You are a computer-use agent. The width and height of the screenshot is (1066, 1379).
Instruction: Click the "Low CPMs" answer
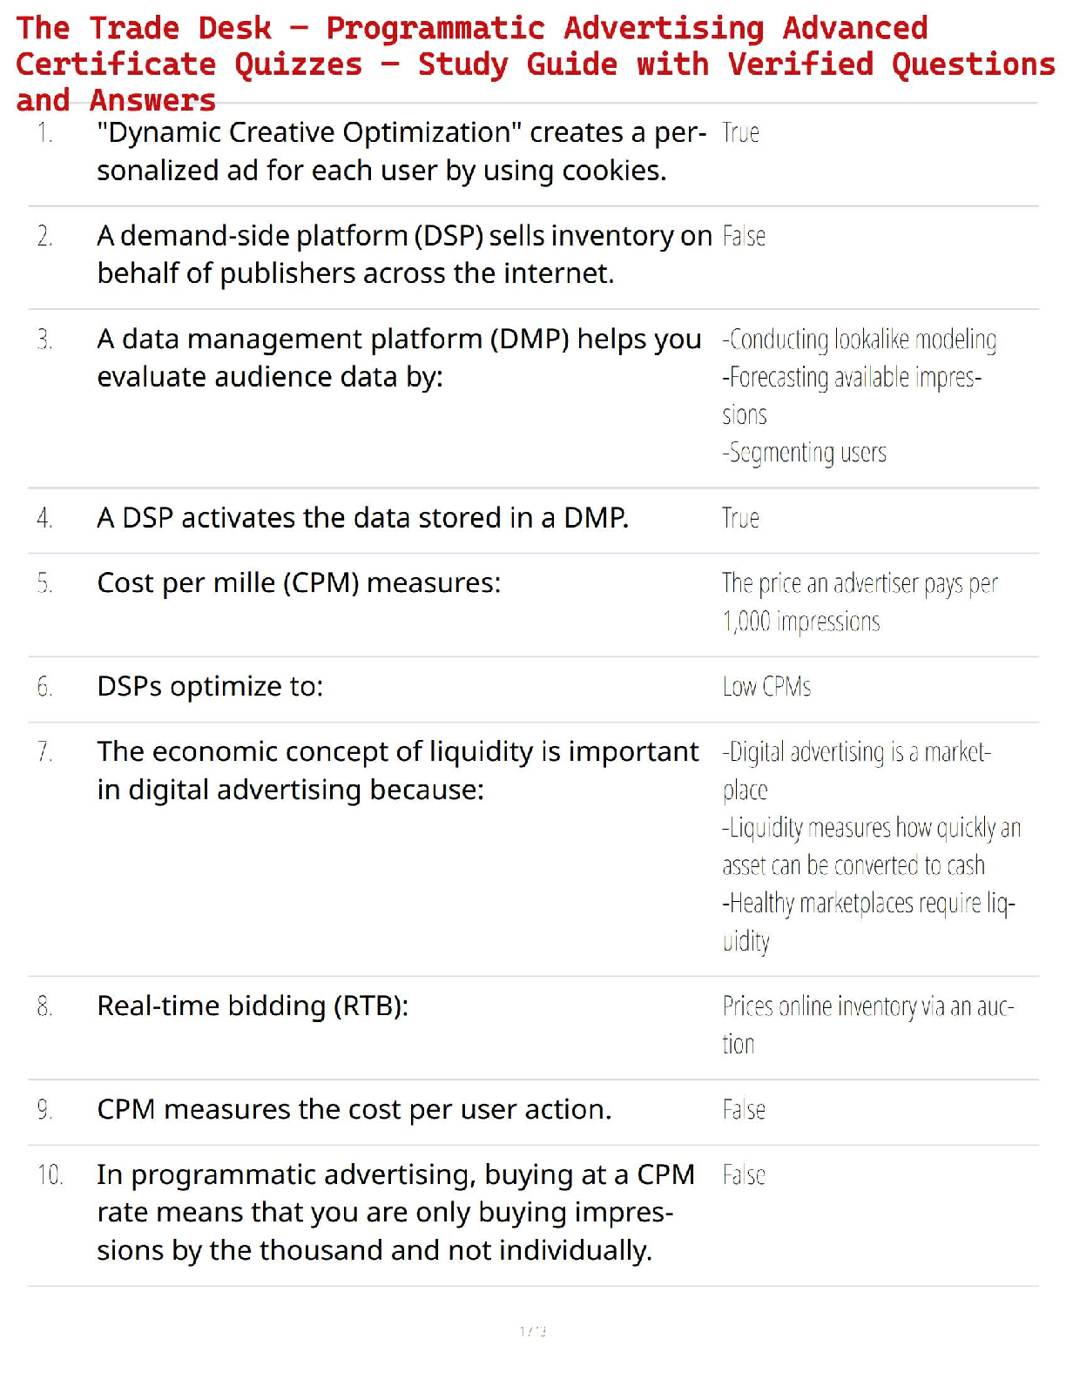pyautogui.click(x=766, y=687)
